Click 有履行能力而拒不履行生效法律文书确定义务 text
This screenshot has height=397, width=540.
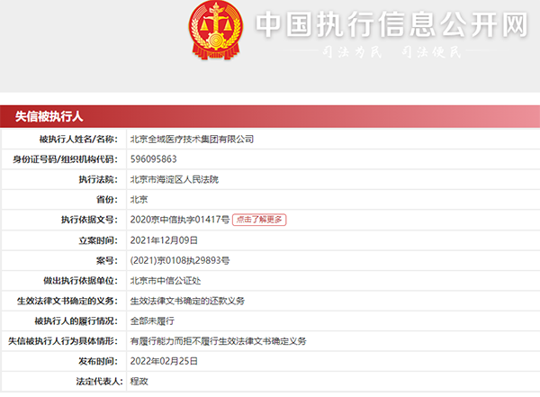[219, 341]
